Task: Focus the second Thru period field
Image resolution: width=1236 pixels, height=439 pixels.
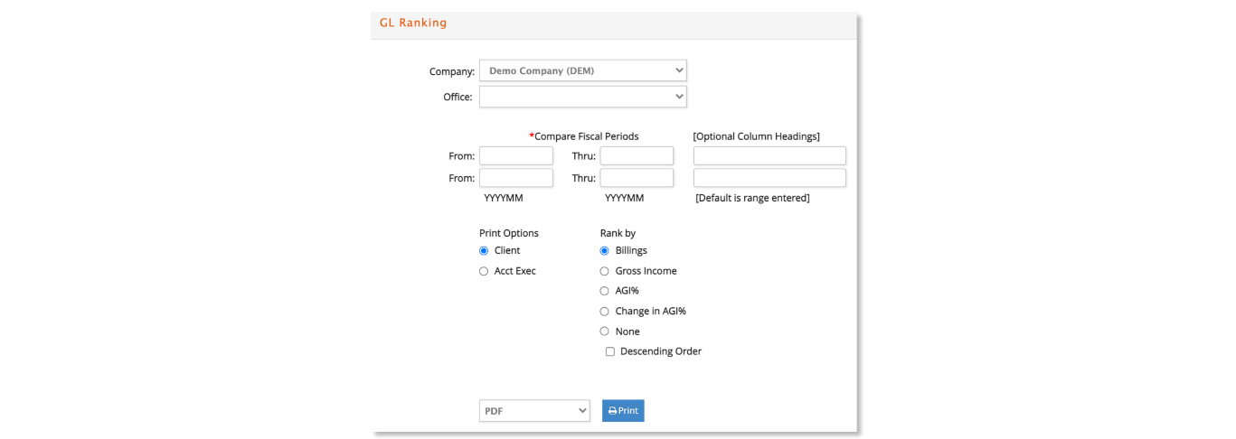Action: 637,178
